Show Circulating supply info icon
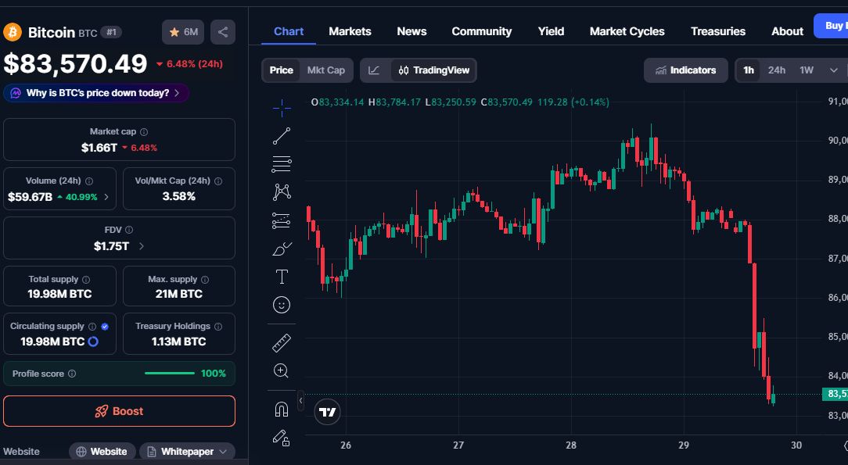The height and width of the screenshot is (465, 848). [92, 326]
